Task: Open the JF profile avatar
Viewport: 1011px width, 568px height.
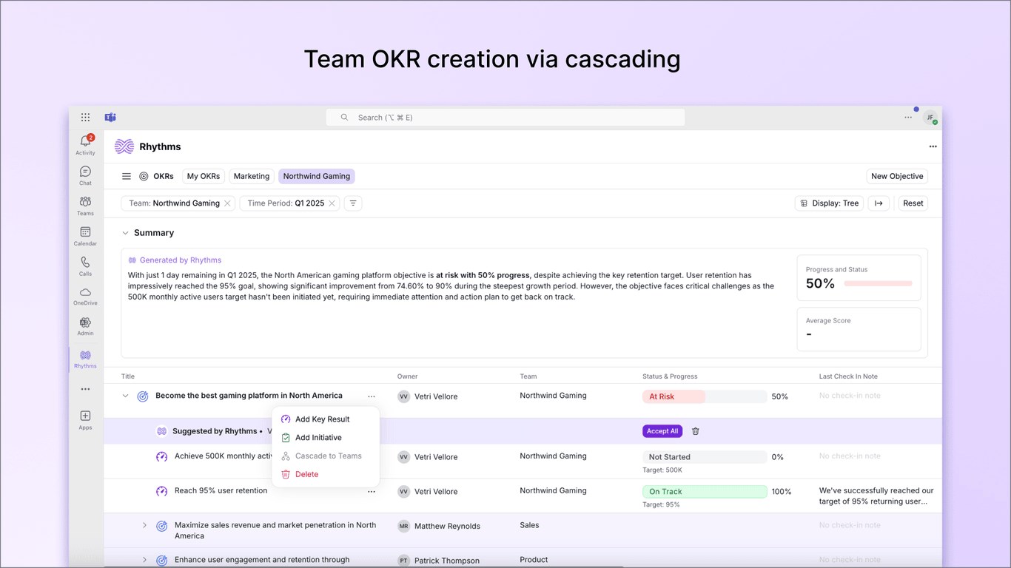Action: tap(930, 118)
